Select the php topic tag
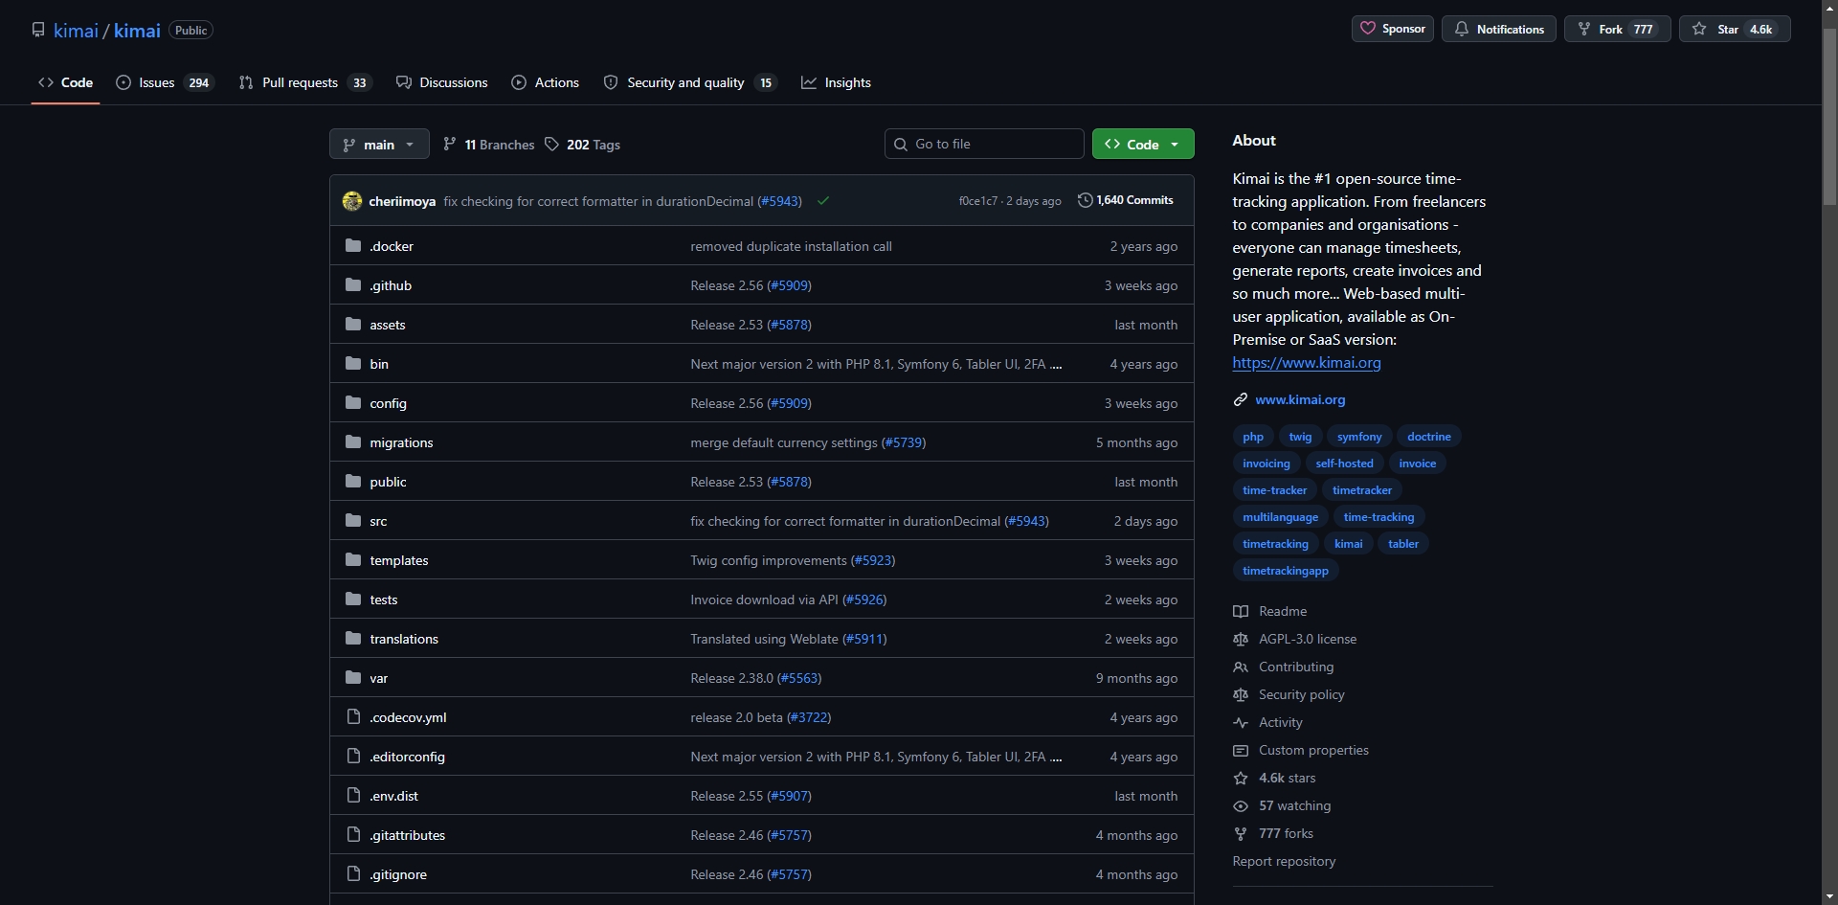 click(x=1252, y=437)
